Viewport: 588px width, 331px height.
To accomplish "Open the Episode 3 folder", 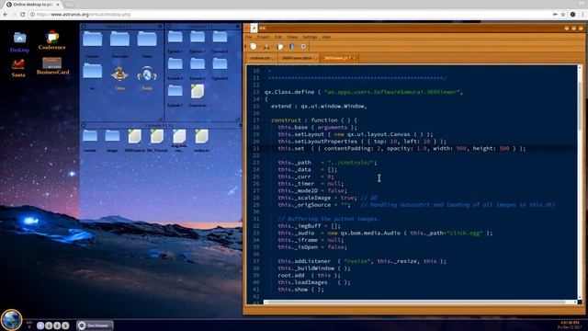I will pos(220,37).
